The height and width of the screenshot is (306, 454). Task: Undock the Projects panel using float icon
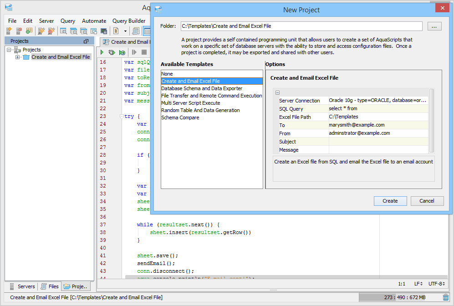pos(86,41)
